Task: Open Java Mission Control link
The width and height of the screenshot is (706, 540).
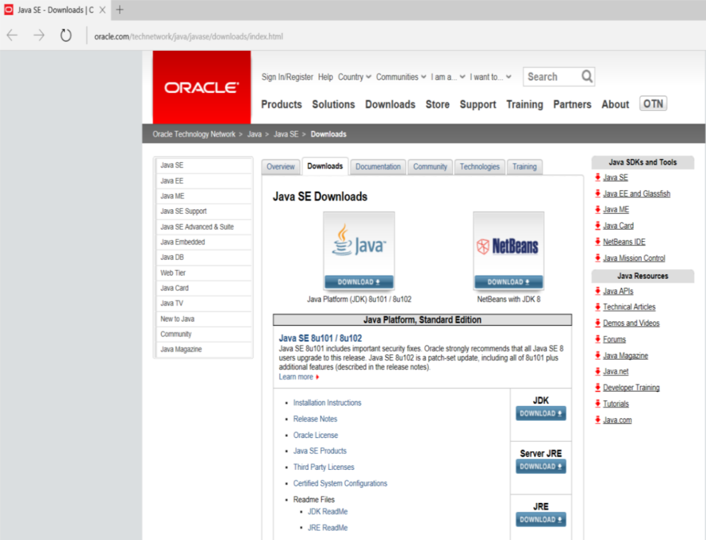Action: [634, 259]
